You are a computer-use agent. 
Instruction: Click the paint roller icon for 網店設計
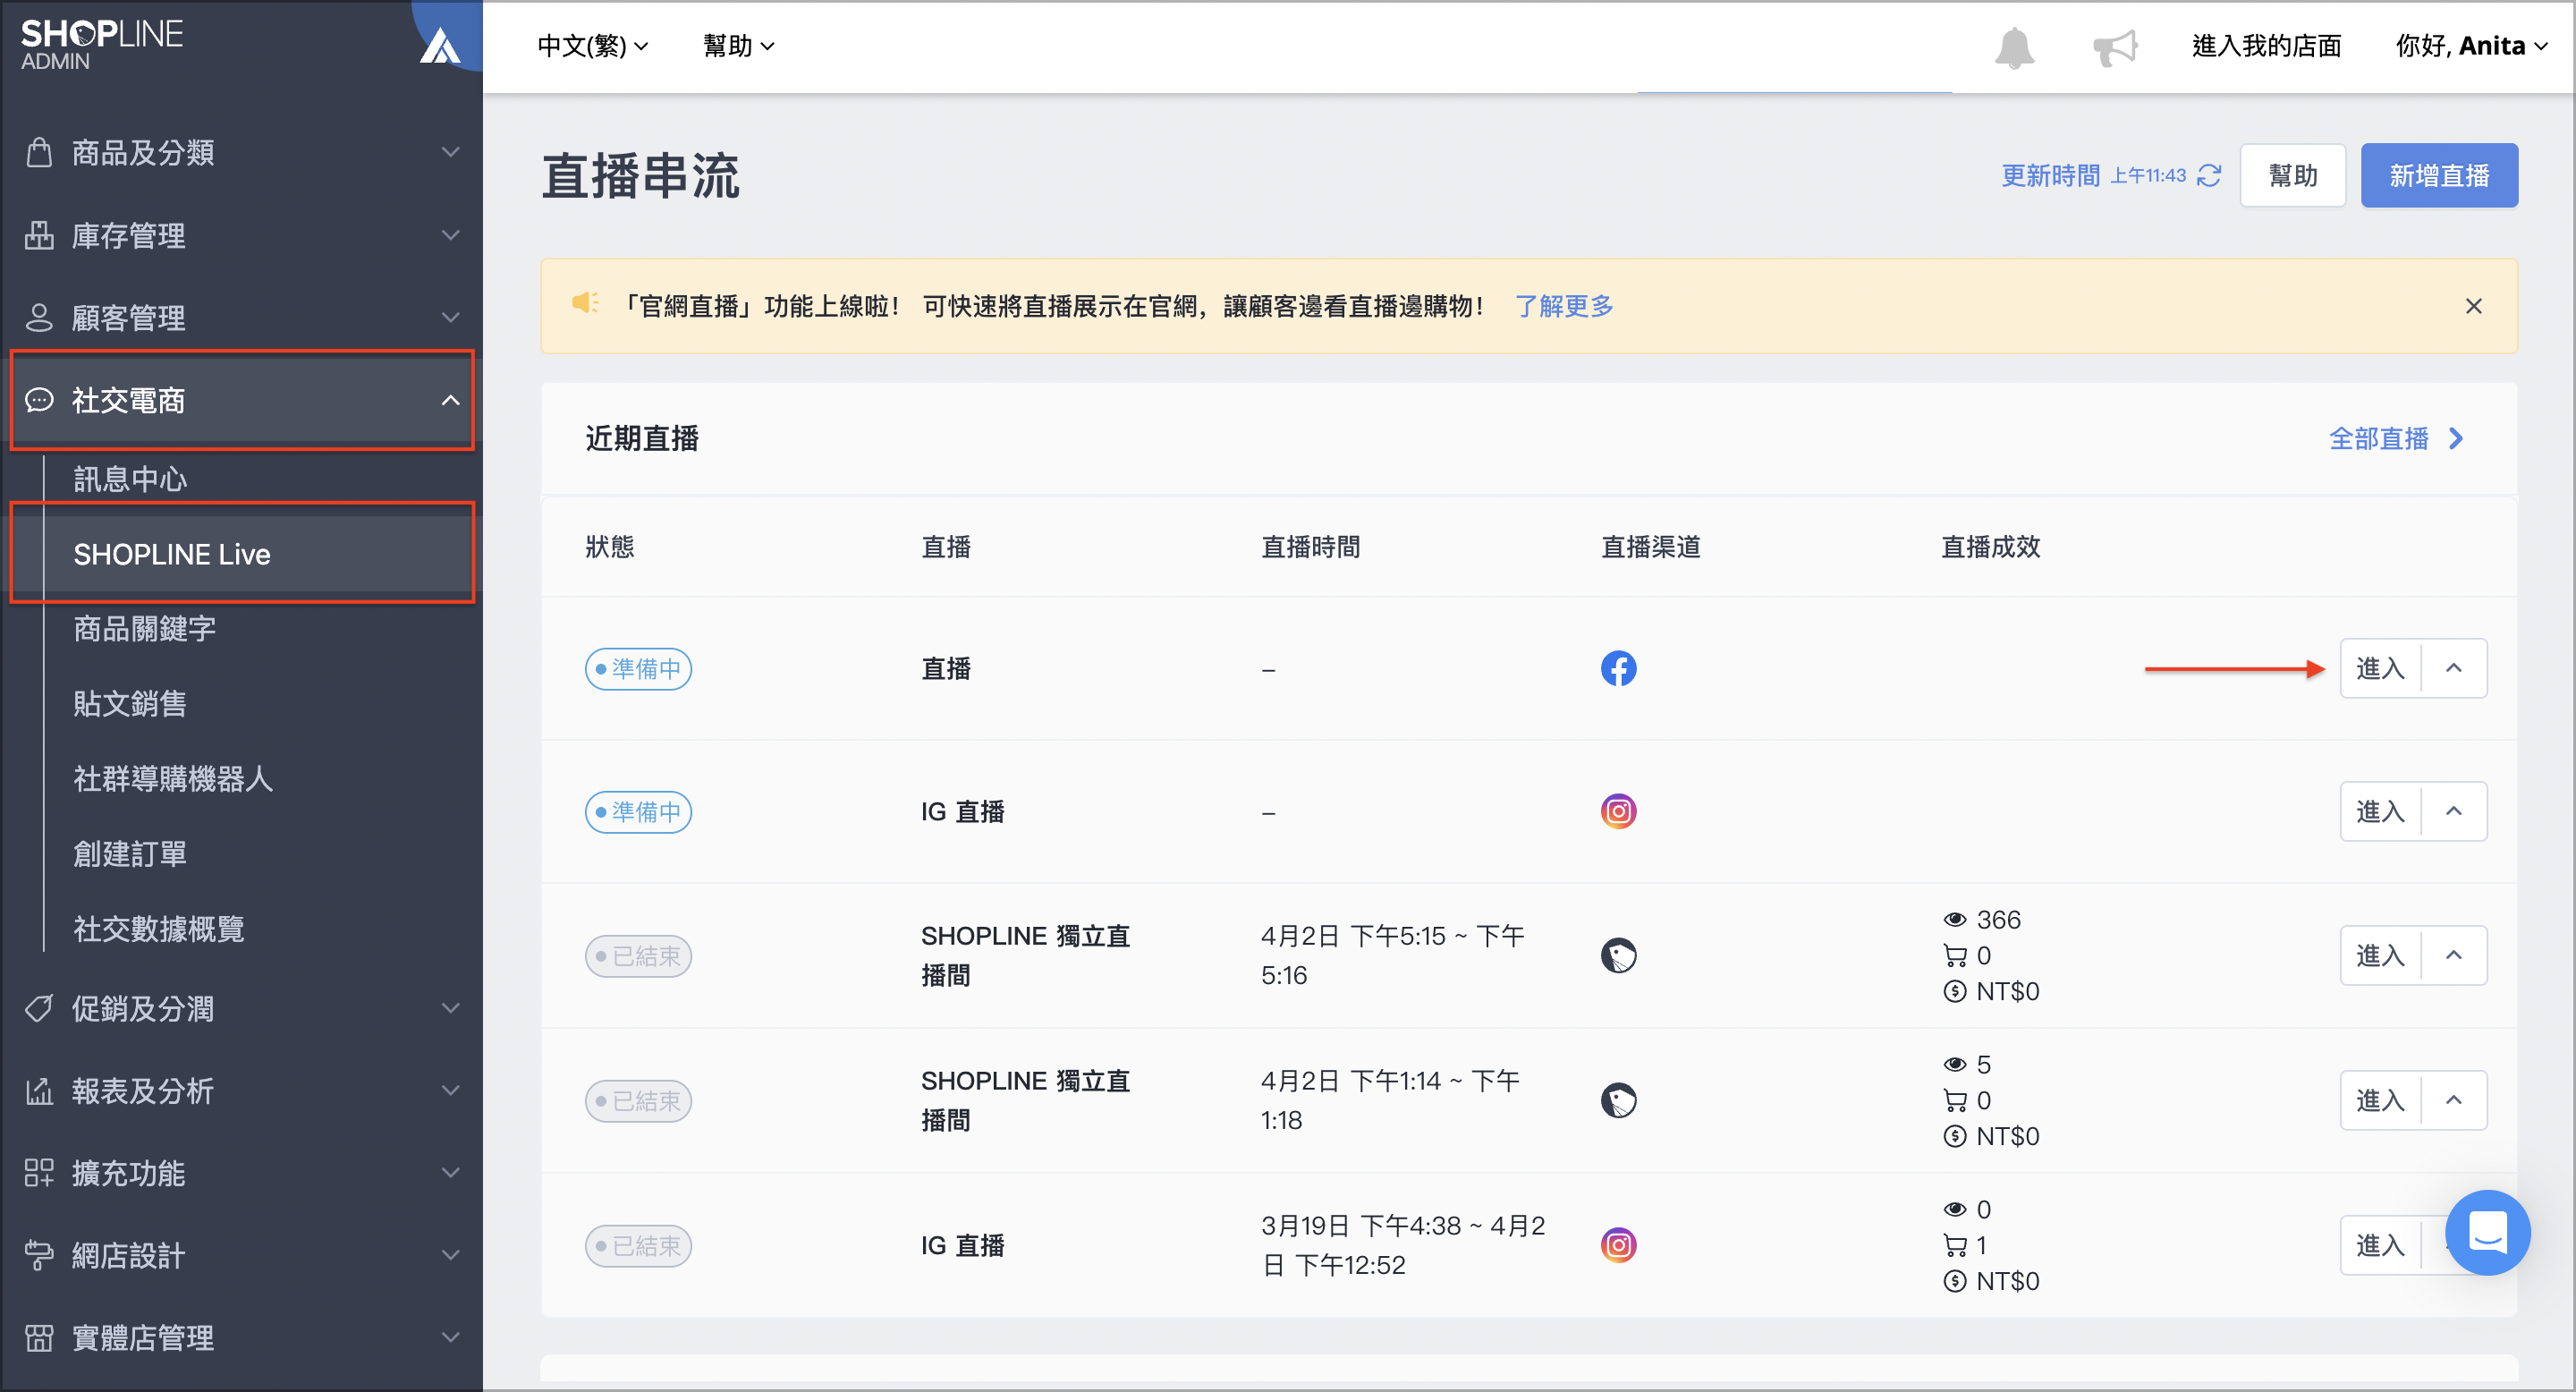tap(39, 1254)
